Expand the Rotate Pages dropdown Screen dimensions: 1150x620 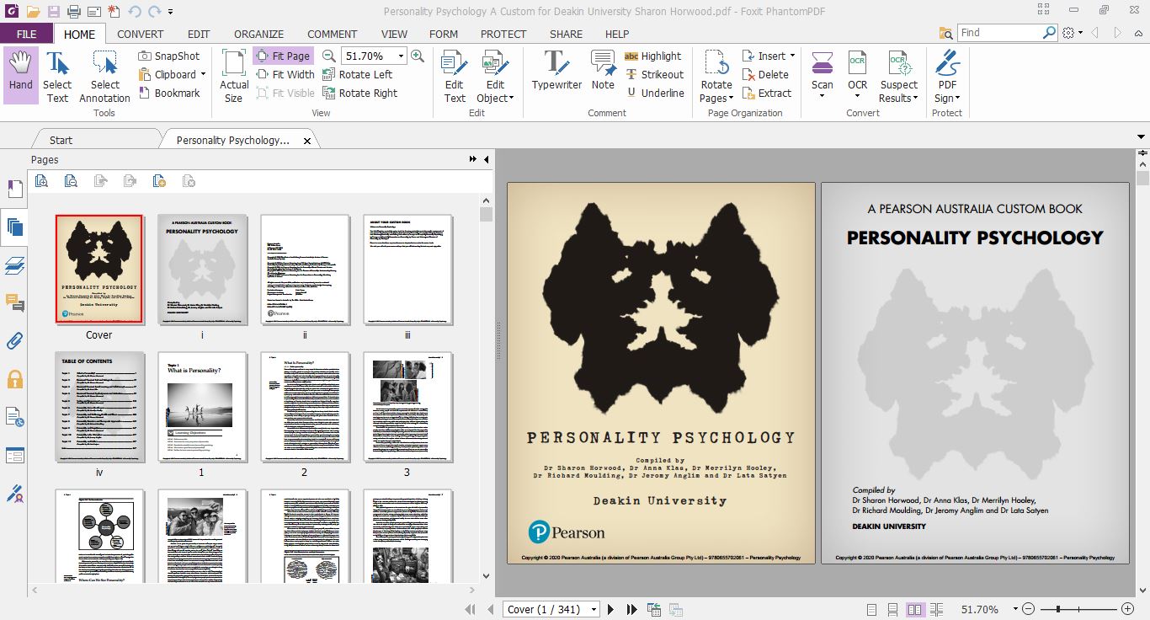730,99
